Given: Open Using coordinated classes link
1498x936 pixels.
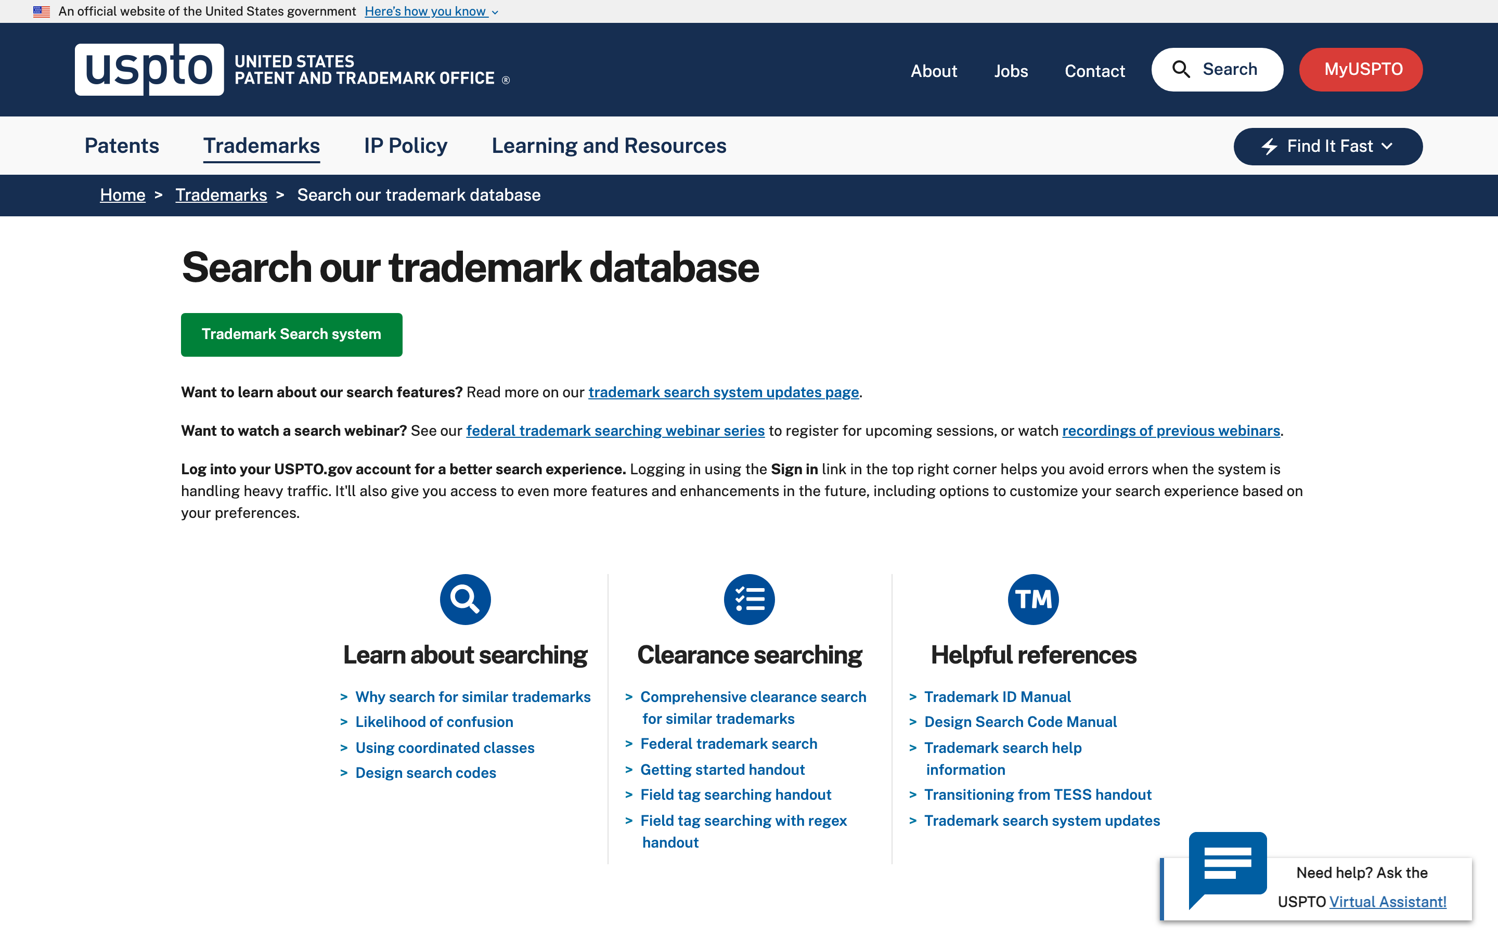Looking at the screenshot, I should (x=444, y=748).
